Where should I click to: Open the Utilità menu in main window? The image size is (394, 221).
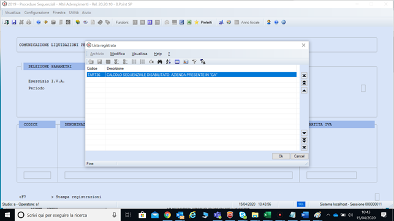tap(74, 13)
